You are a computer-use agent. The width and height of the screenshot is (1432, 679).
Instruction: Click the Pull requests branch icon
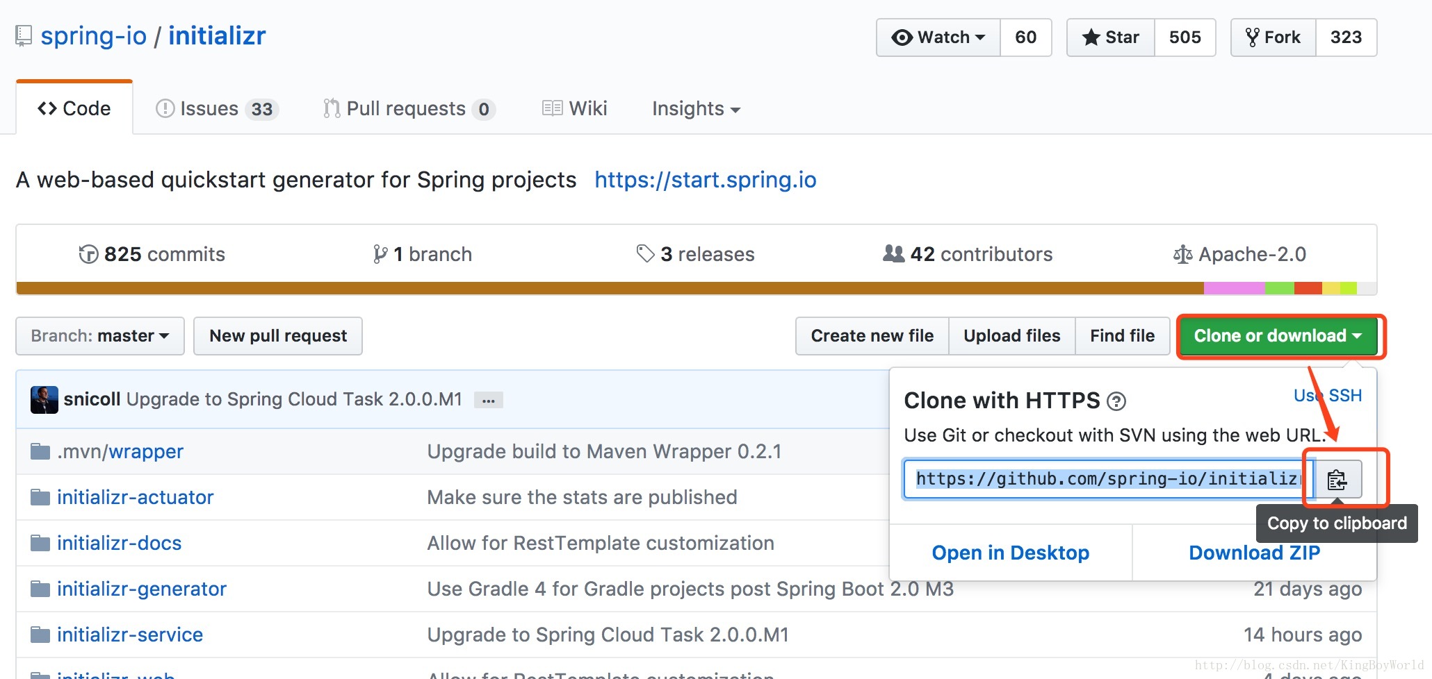tap(332, 108)
